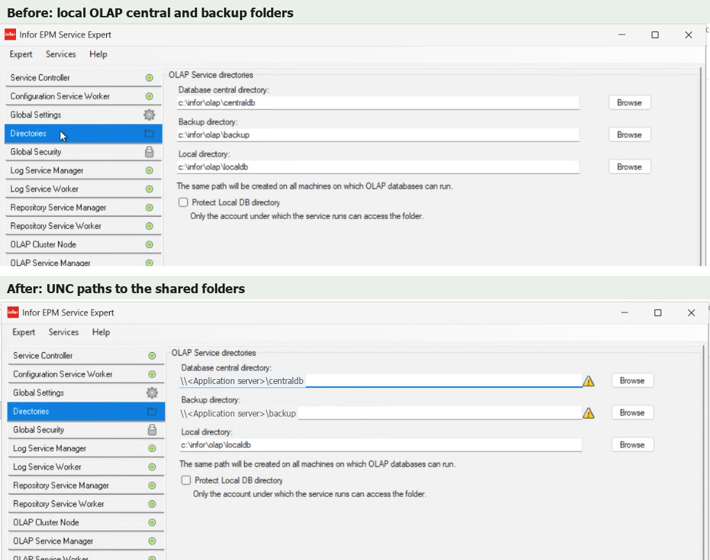Click the warning icon beside the Backup directory
Image resolution: width=710 pixels, height=560 pixels.
589,413
